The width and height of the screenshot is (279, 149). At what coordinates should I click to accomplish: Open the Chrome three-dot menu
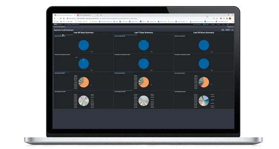pos(233,18)
